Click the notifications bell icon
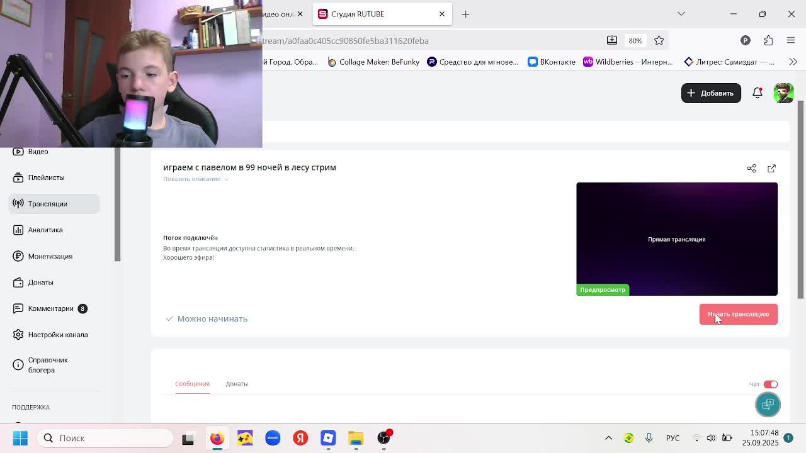The image size is (806, 453). (758, 93)
